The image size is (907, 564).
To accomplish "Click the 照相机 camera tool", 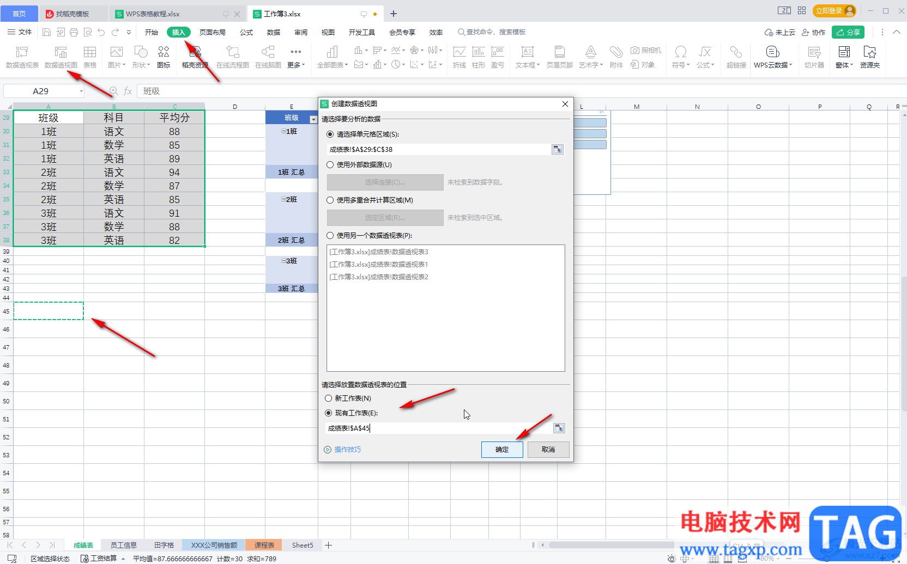I will click(646, 50).
